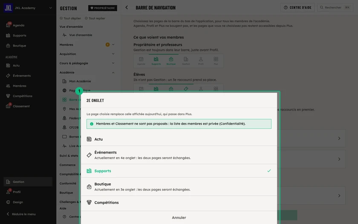358x224 pixels.
Task: Click the Propriétaire badge
Action: tap(103, 8)
